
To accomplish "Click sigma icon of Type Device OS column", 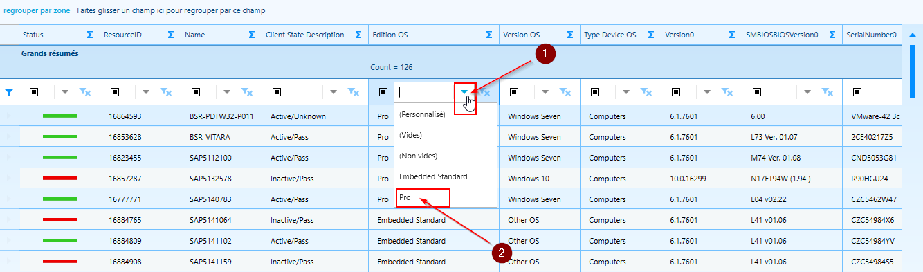I will pos(650,35).
